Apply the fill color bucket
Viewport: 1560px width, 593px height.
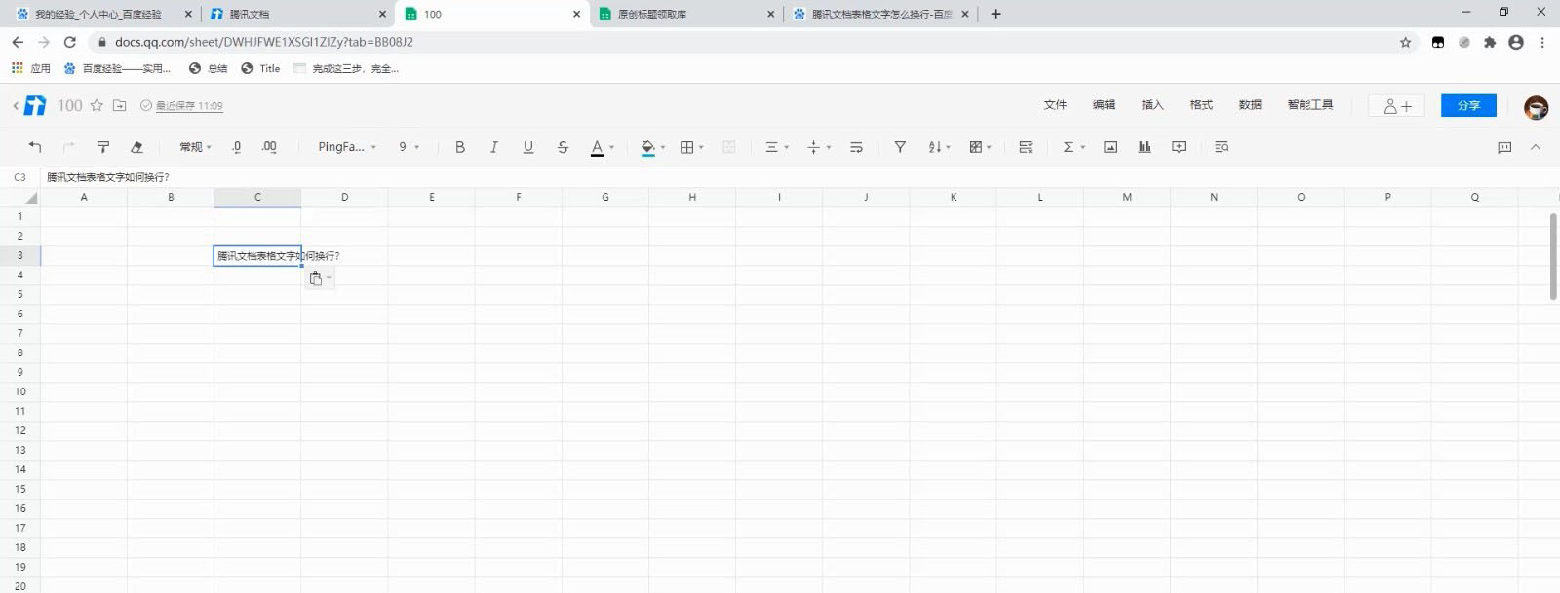point(647,147)
